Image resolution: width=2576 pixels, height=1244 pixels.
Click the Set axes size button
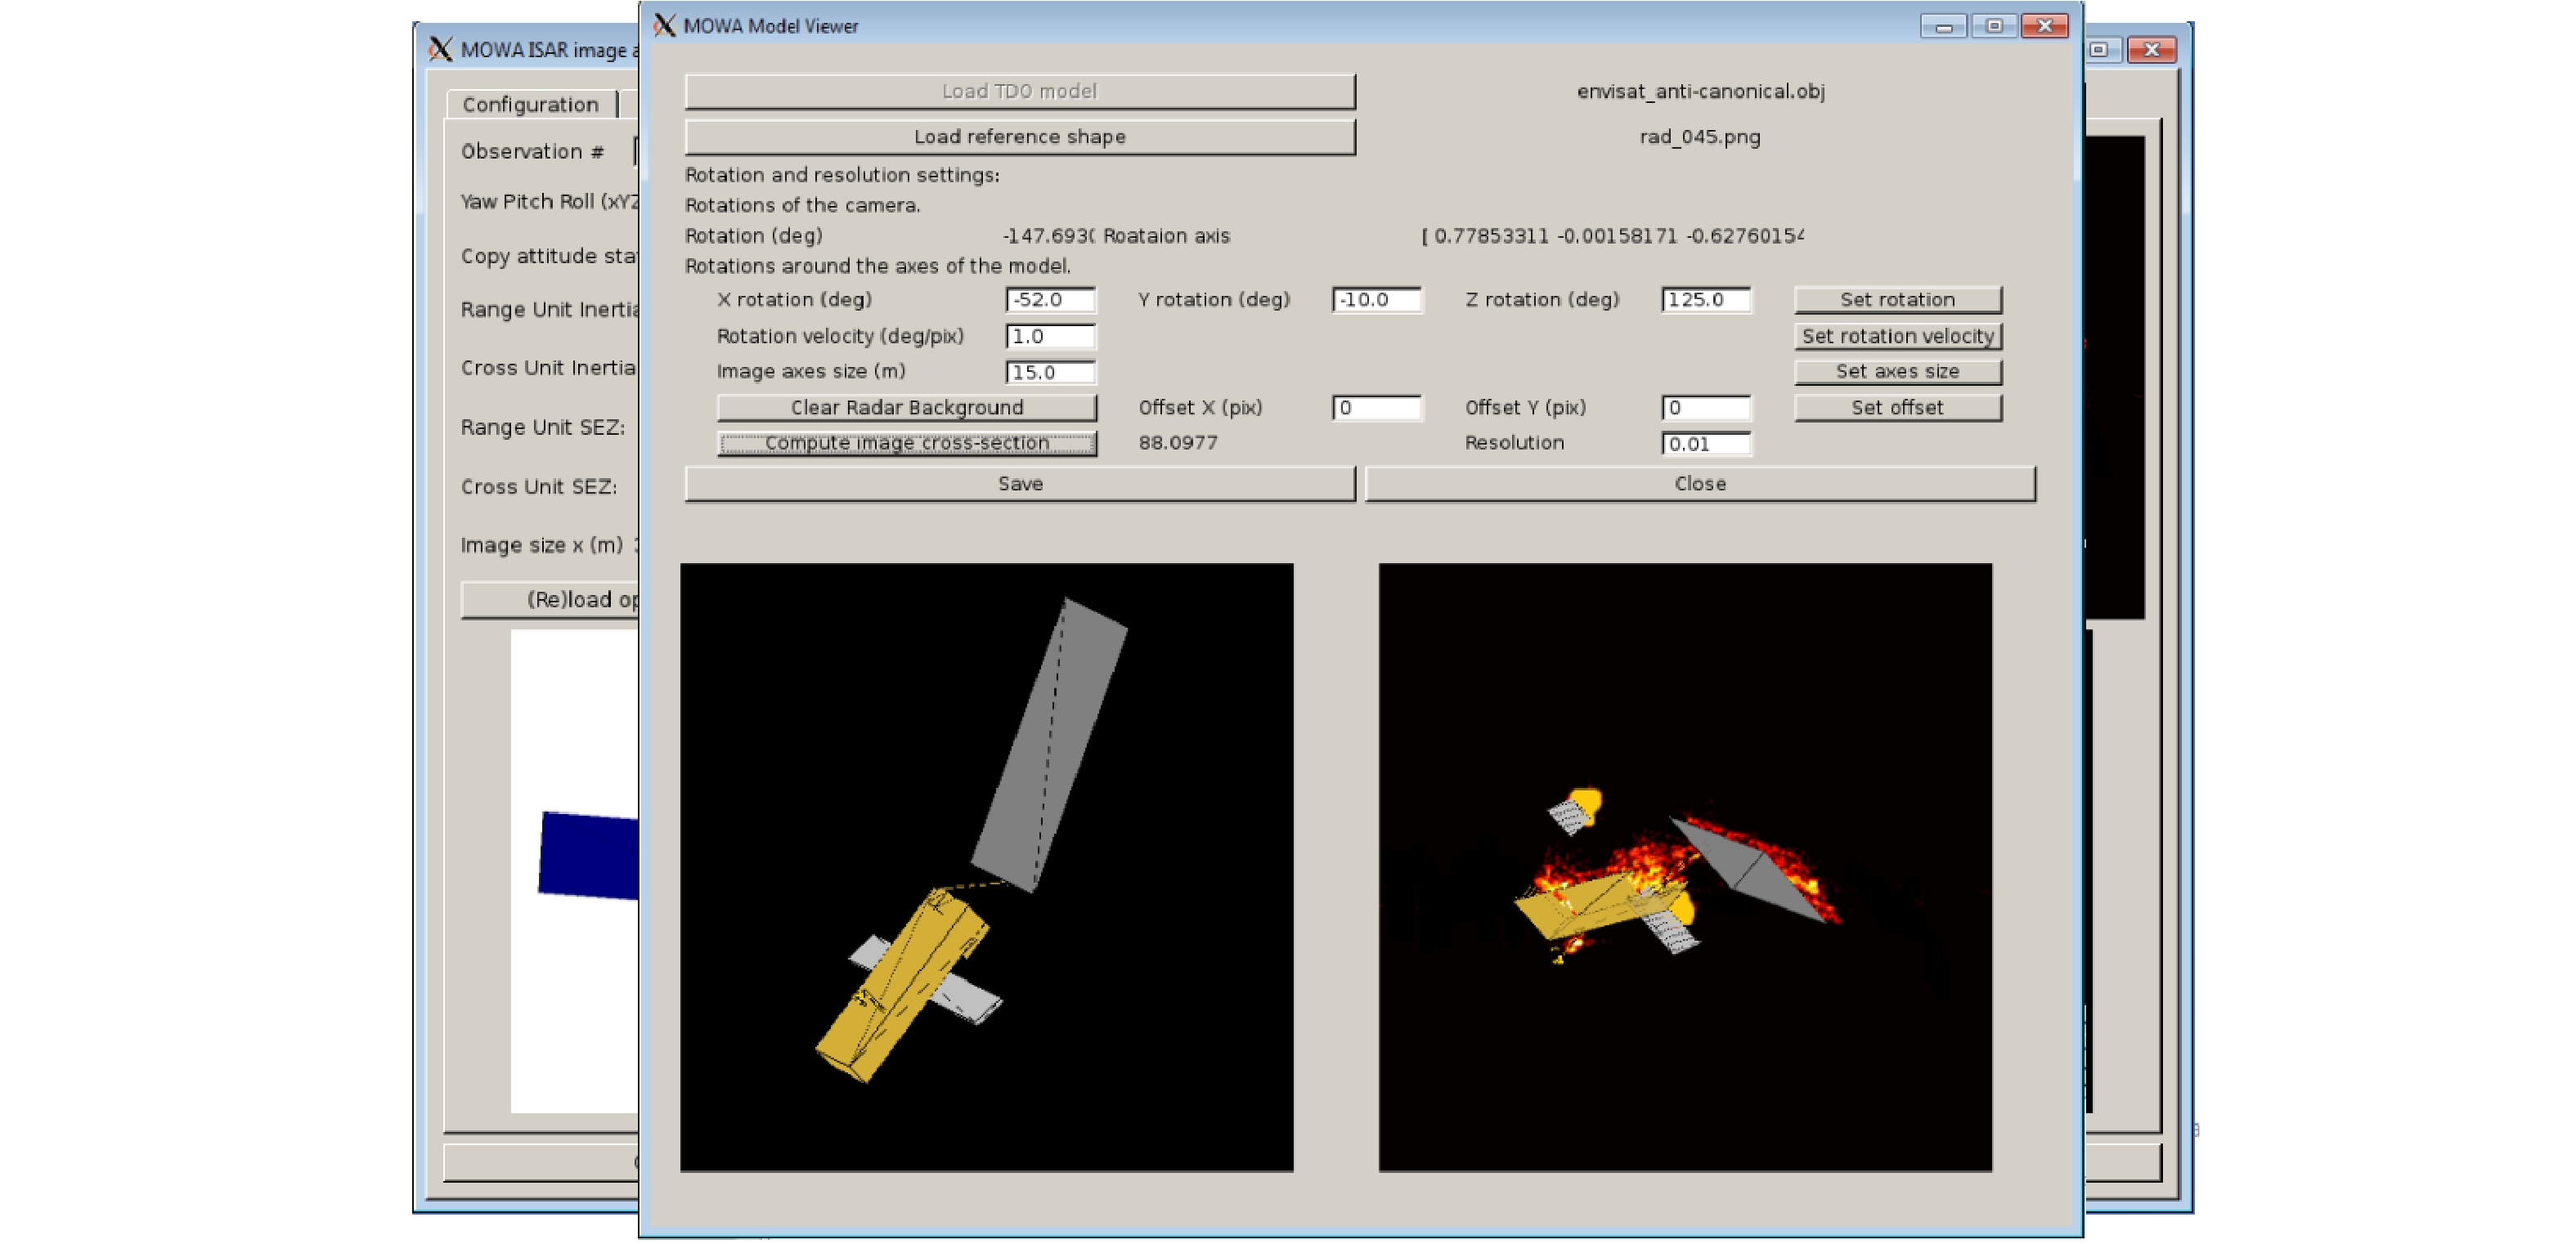click(x=1897, y=372)
